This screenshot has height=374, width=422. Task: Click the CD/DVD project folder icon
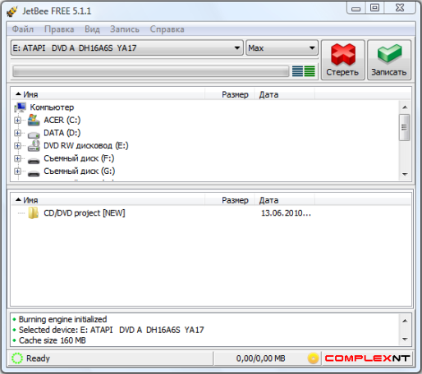34,213
